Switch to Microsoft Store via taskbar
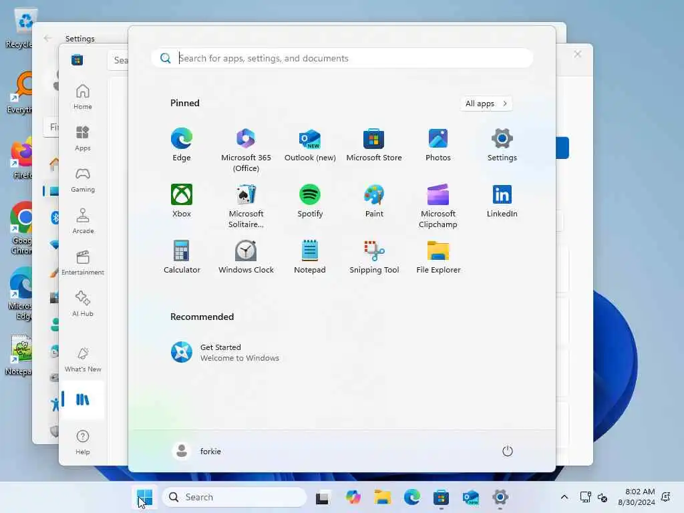 [441, 497]
